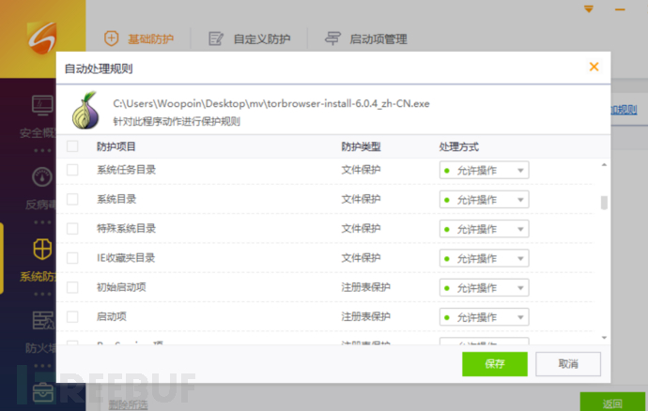Open the antivirus gauge icon in sidebar

coord(42,177)
